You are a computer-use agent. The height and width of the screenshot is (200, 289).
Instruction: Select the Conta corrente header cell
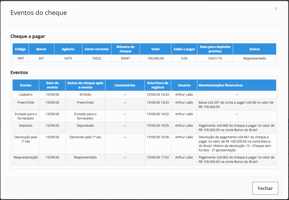[97, 49]
